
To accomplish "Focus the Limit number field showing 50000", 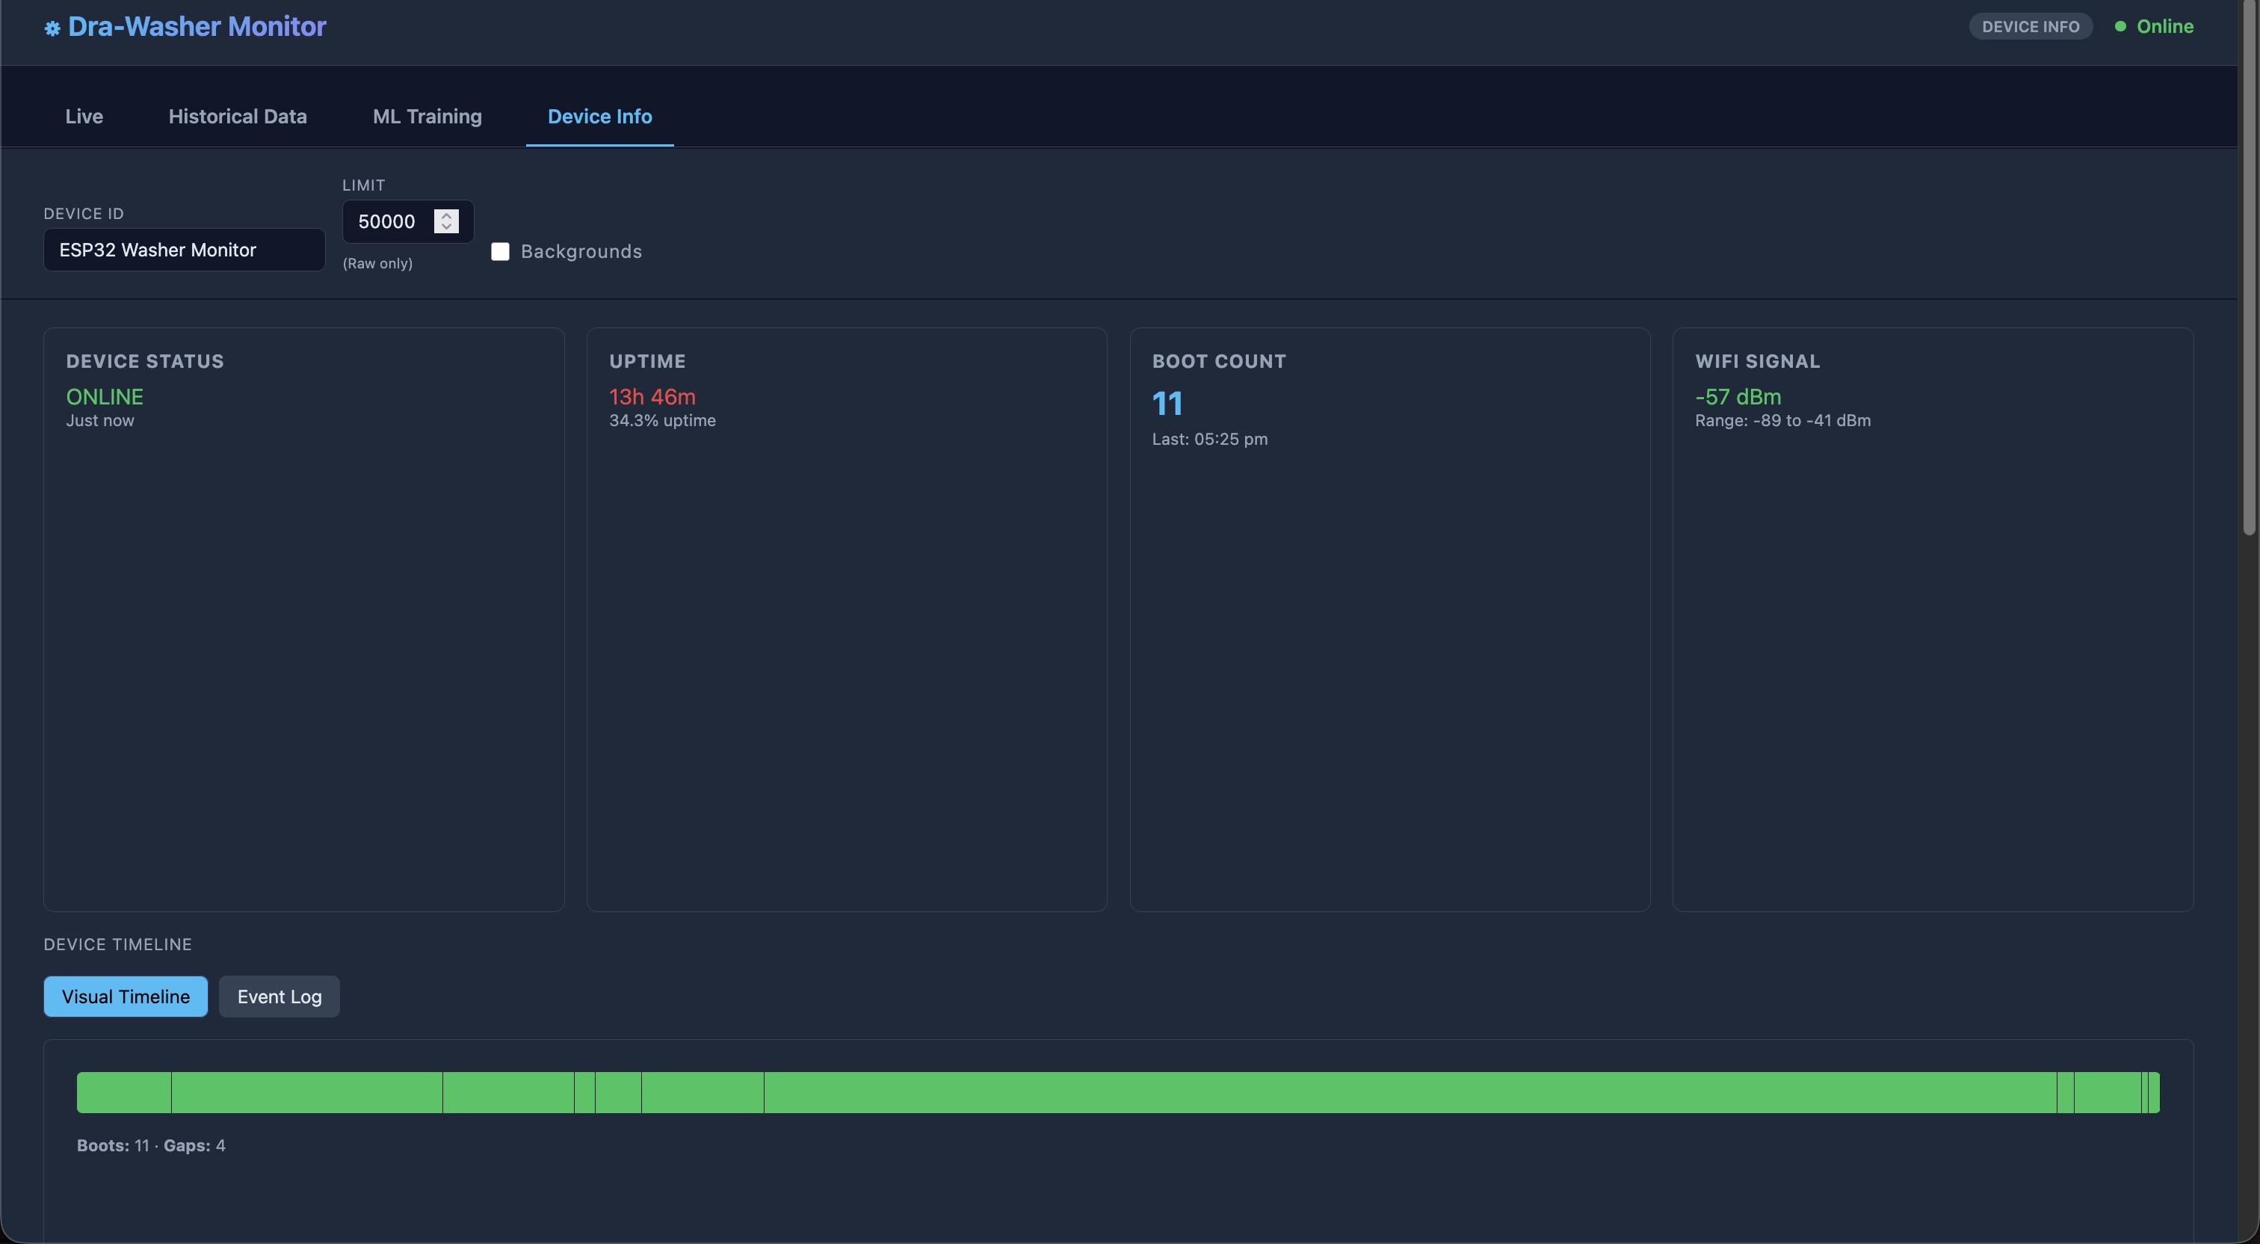I will 387,221.
